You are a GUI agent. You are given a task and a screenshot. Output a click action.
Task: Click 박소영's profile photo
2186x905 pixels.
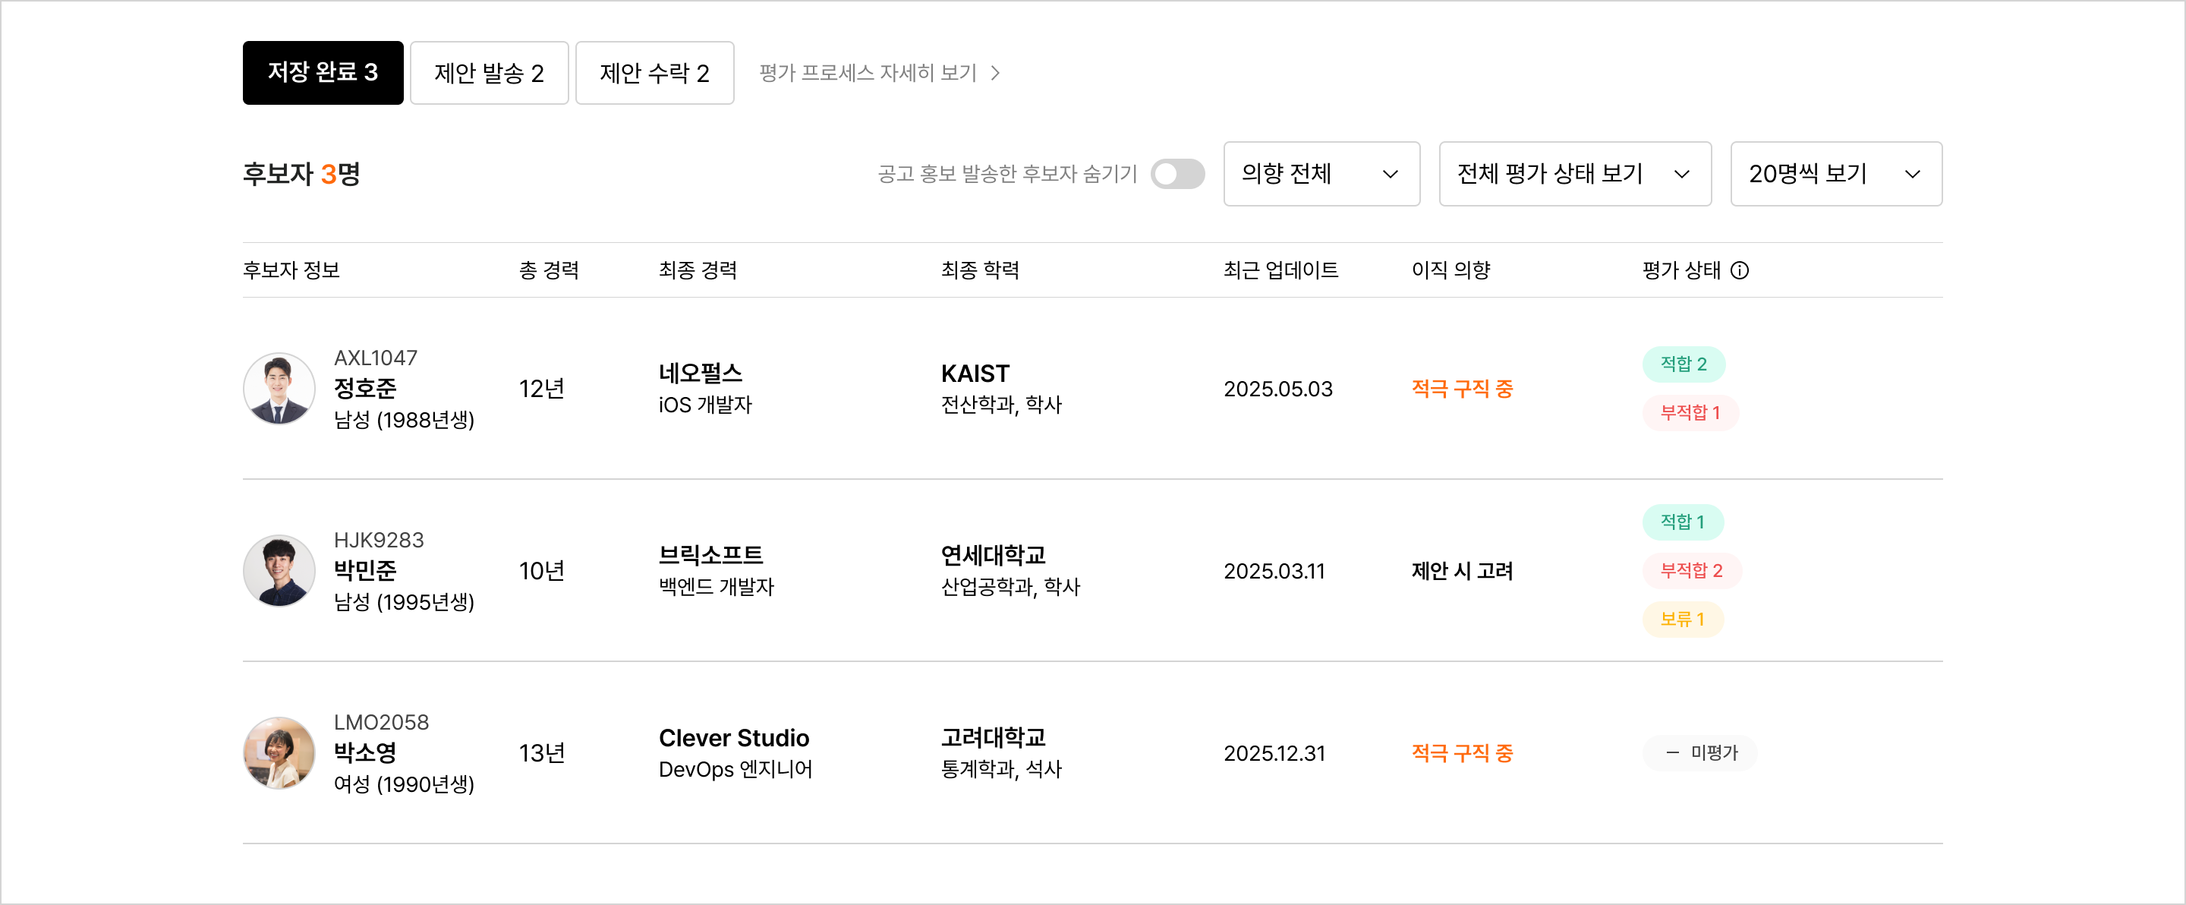click(279, 753)
